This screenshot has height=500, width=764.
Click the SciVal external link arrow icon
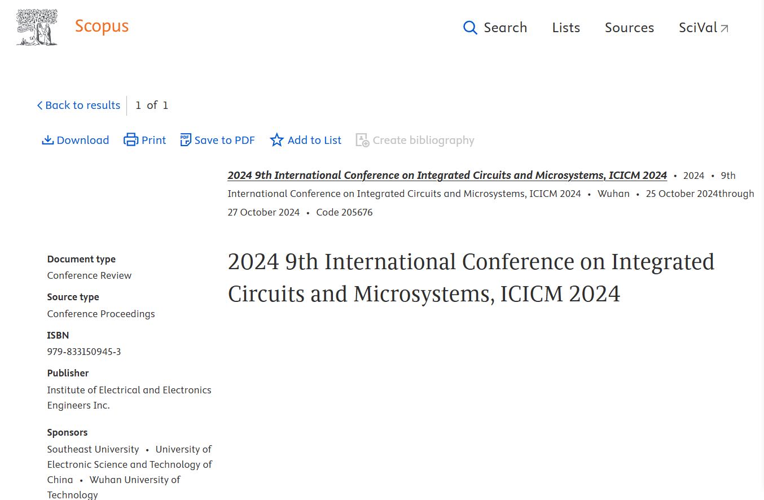coord(725,28)
